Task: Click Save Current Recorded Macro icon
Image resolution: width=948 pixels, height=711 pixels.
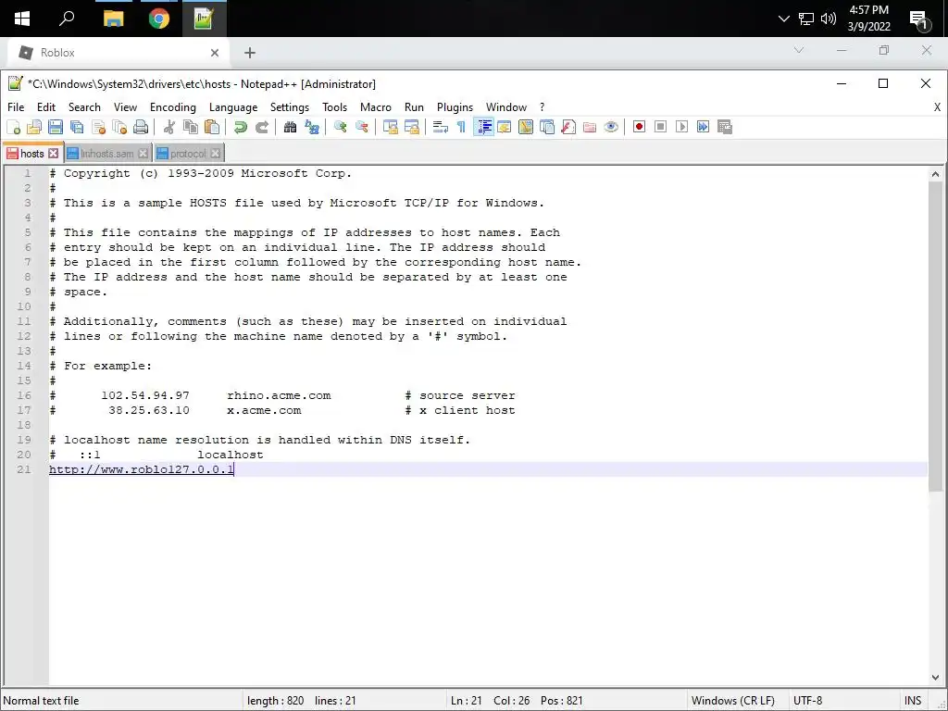Action: coord(724,127)
